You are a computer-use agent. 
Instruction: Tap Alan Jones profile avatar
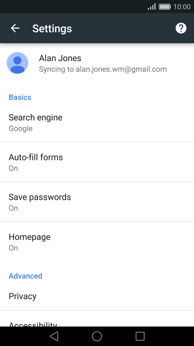(x=17, y=63)
